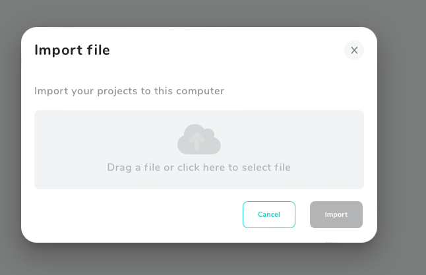Viewport: 426px width, 275px height.
Task: Click the cloud upload icon
Action: click(199, 139)
